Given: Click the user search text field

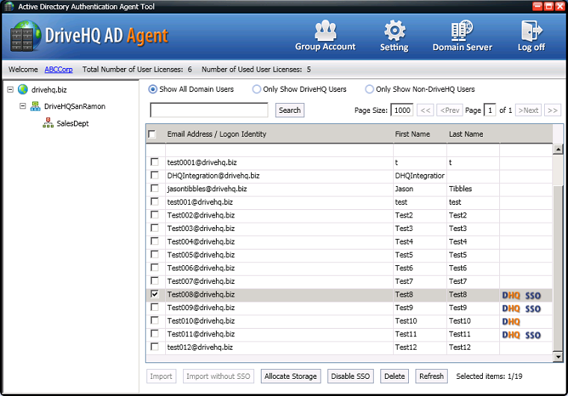Looking at the screenshot, I should [209, 111].
